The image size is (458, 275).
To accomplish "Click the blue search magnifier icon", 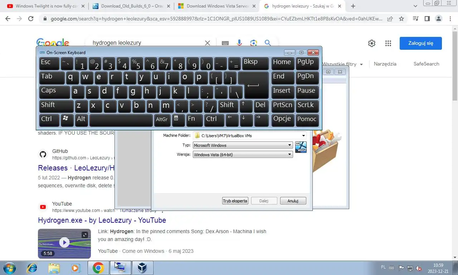I will pos(268,43).
